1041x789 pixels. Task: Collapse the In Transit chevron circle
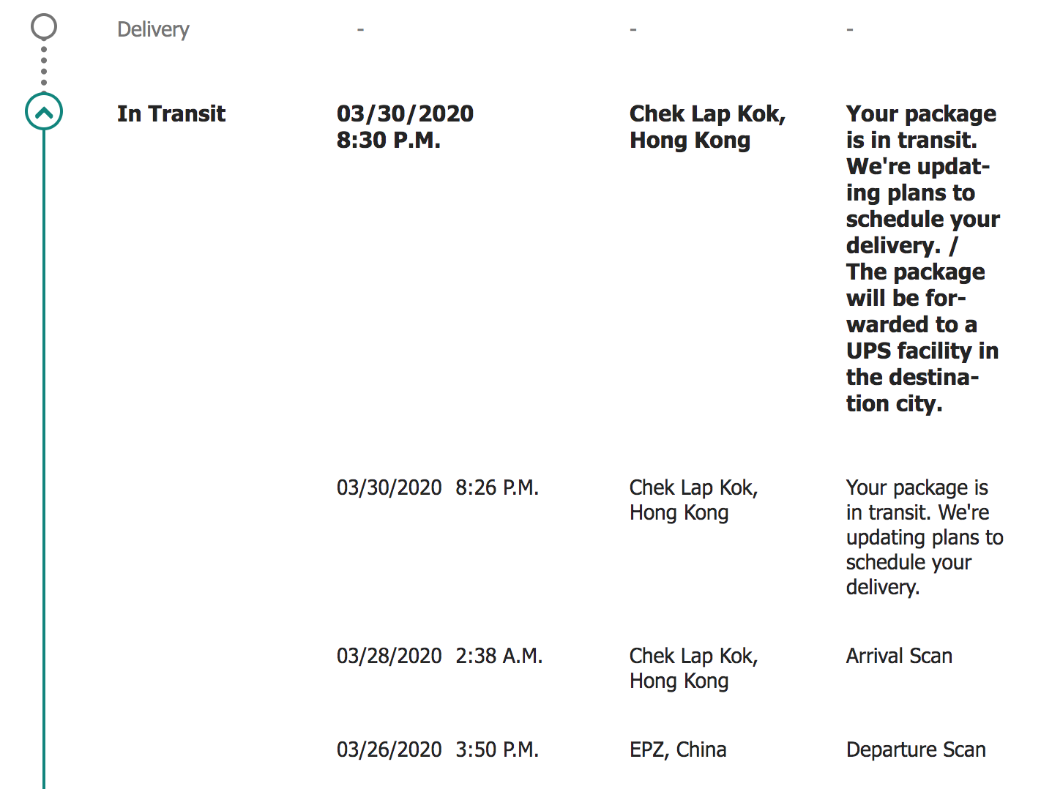click(x=44, y=112)
